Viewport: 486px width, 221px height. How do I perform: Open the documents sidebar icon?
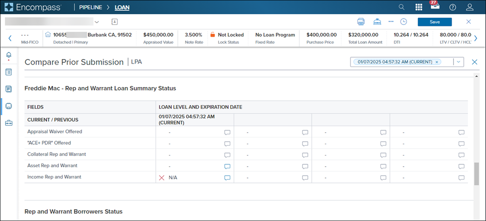(x=9, y=89)
